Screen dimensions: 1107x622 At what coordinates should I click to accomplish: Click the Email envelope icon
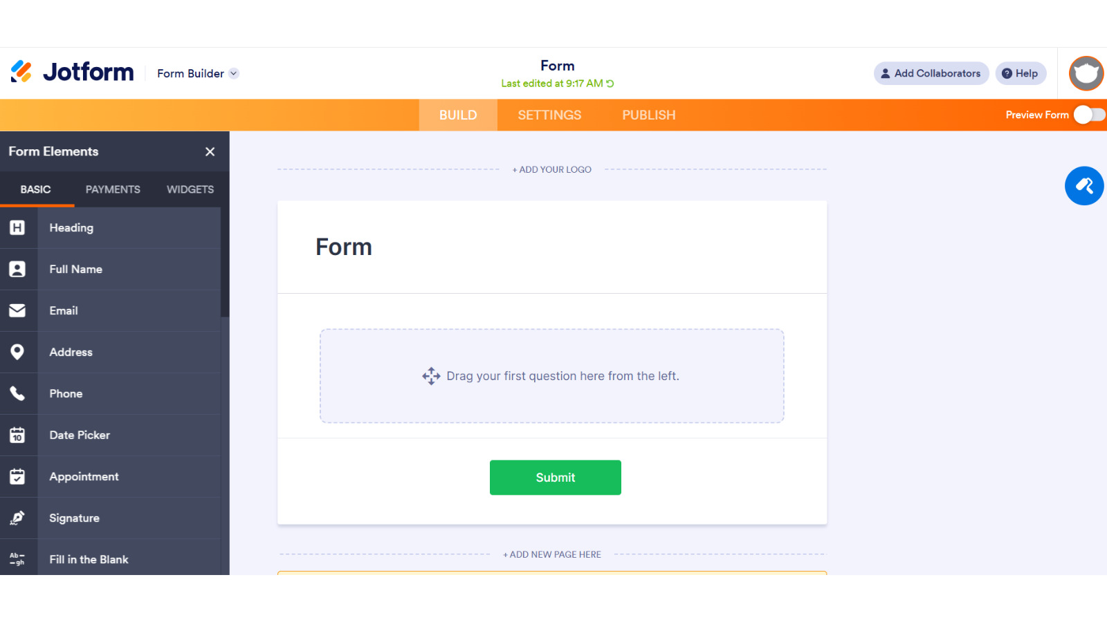(17, 310)
